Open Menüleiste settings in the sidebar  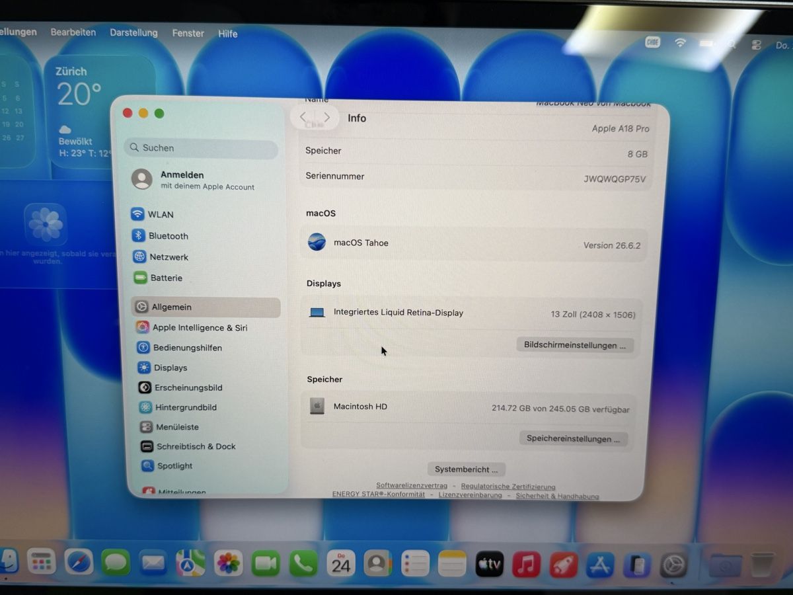pyautogui.click(x=169, y=427)
